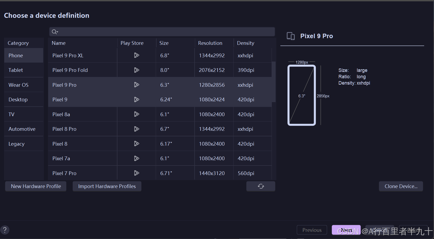This screenshot has height=239, width=434.
Task: Sort by the Play Store column header
Action: pyautogui.click(x=137, y=43)
